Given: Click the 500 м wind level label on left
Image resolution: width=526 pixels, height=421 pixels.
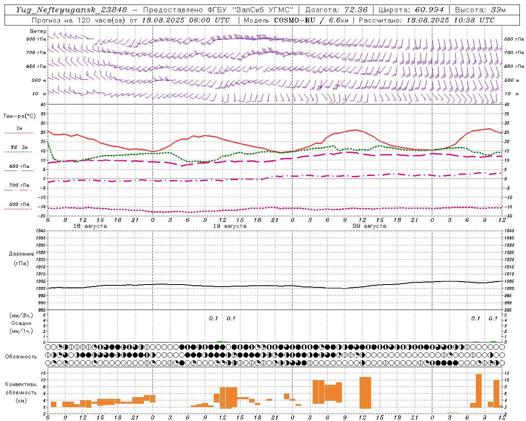Looking at the screenshot, I should coord(39,80).
